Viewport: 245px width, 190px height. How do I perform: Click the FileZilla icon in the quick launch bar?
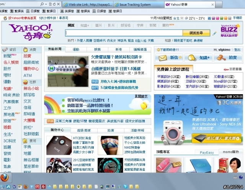[x=43, y=187]
